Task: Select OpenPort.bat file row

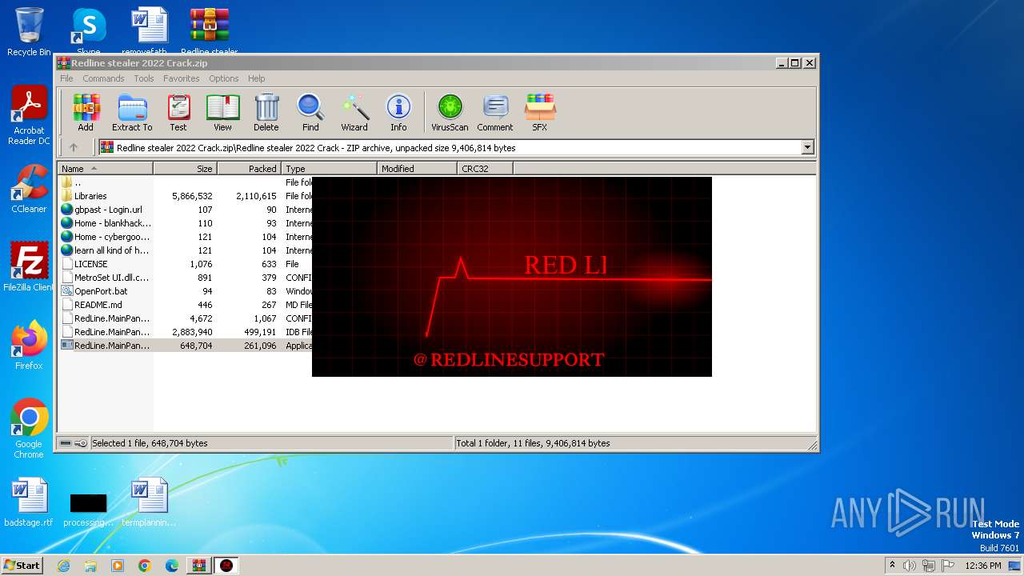Action: (186, 291)
